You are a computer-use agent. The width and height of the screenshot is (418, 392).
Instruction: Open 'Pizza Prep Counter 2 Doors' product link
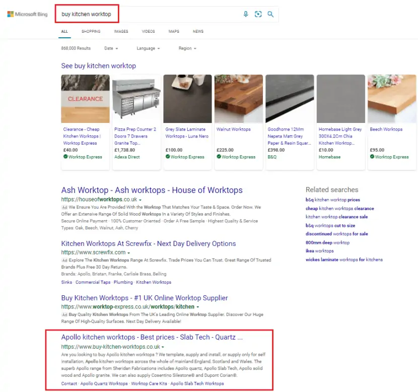point(135,136)
